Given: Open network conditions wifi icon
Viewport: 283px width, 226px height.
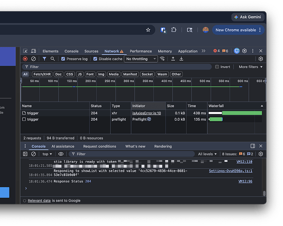Looking at the screenshot, I should coord(162,59).
